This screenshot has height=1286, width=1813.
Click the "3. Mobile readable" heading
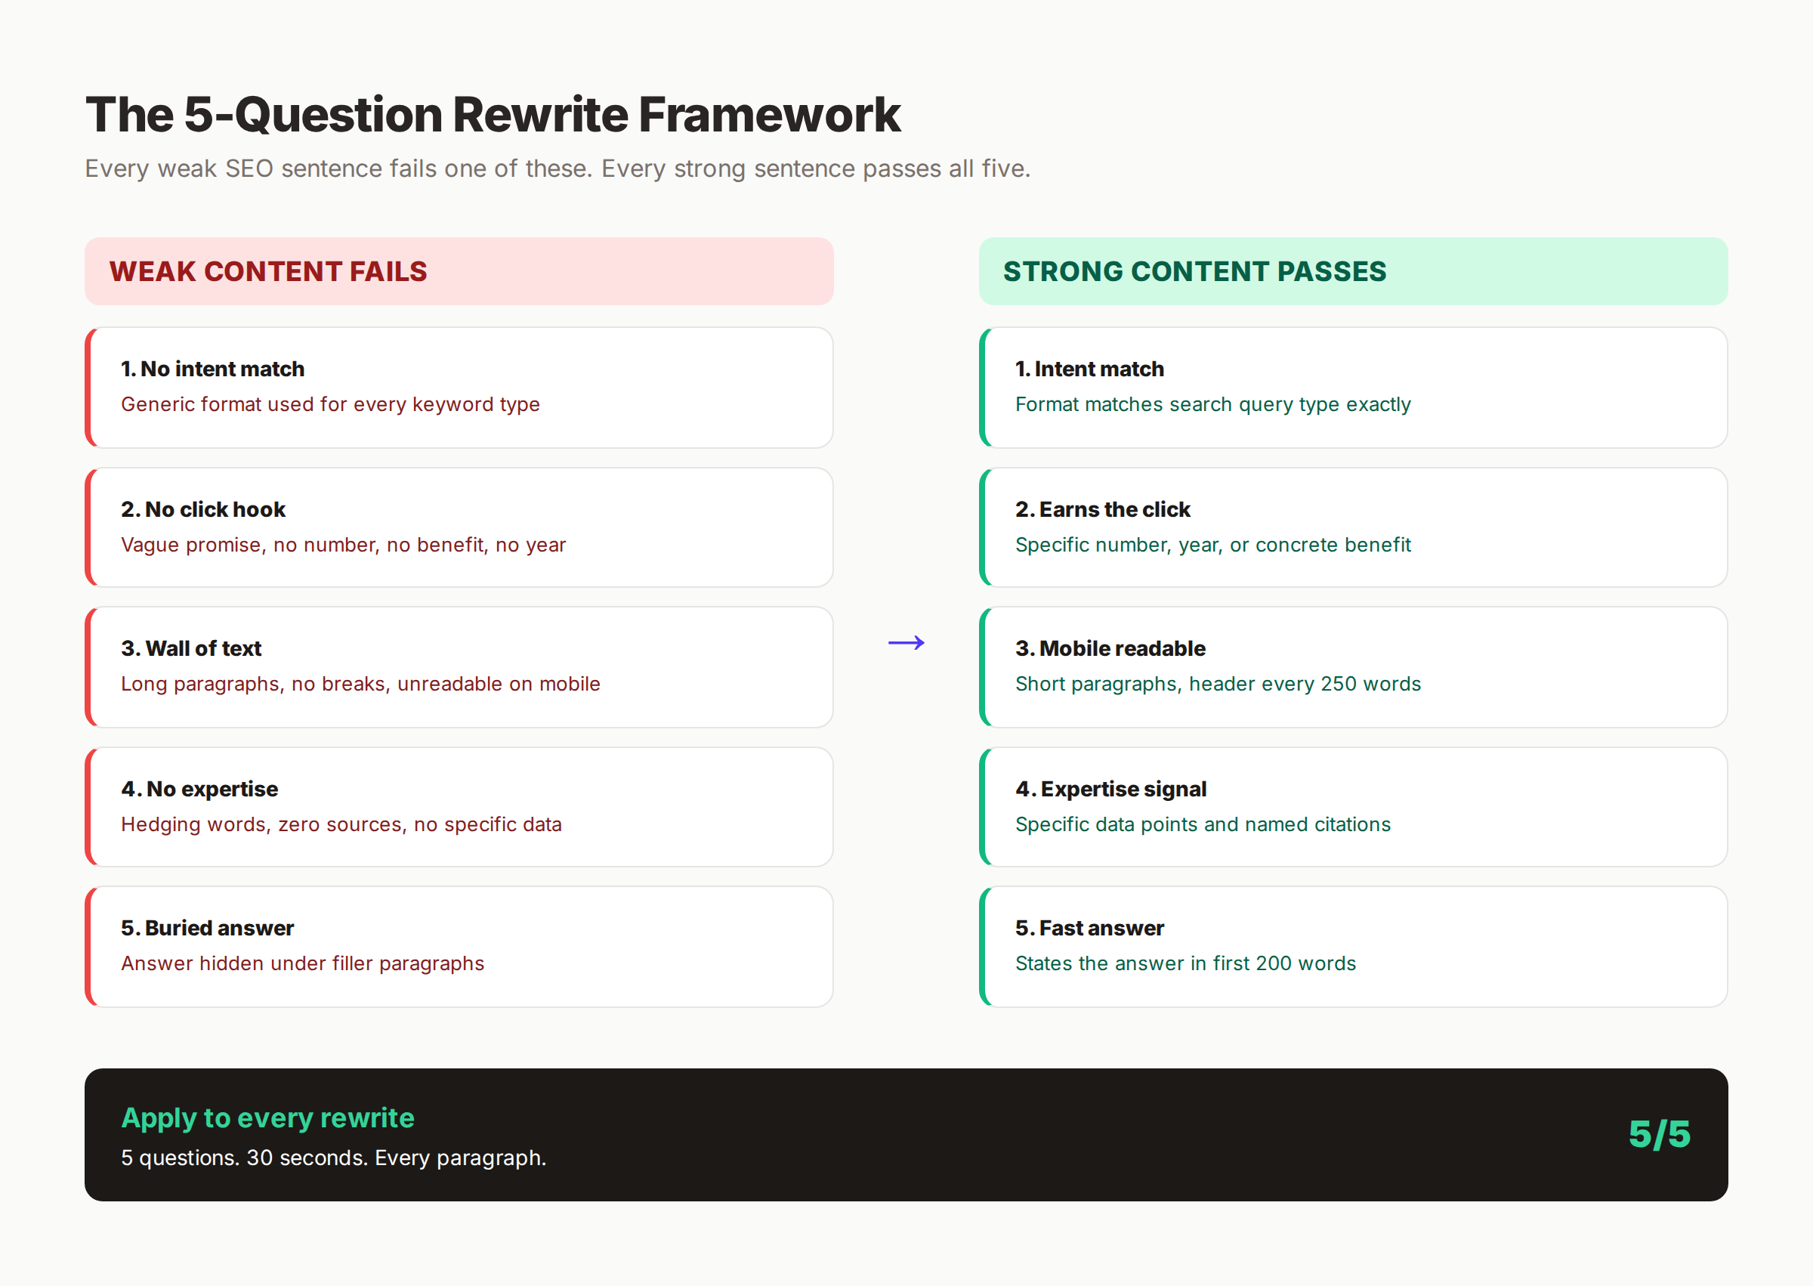coord(1110,648)
